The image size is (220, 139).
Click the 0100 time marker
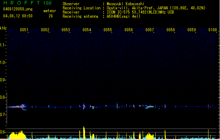click(x=213, y=30)
